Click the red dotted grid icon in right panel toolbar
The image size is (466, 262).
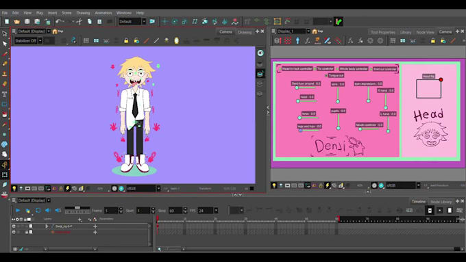[x=288, y=40]
